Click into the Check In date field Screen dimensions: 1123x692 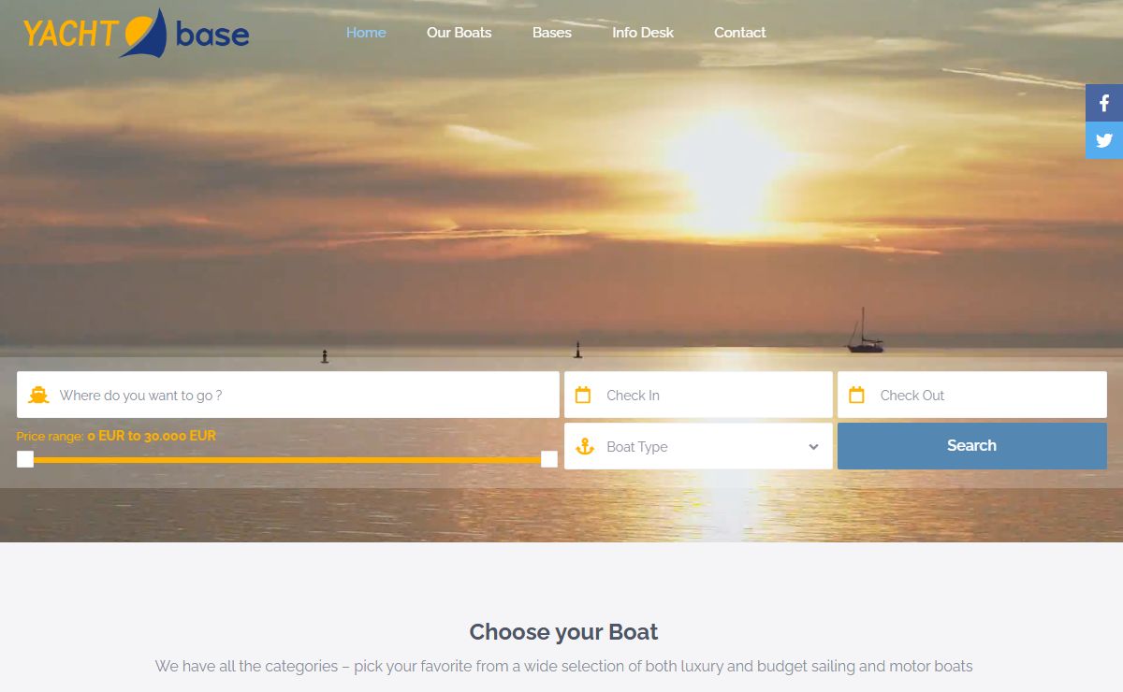[711, 396]
